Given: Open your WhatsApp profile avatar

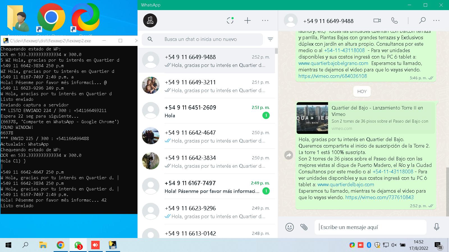Looking at the screenshot, I should click(x=150, y=20).
